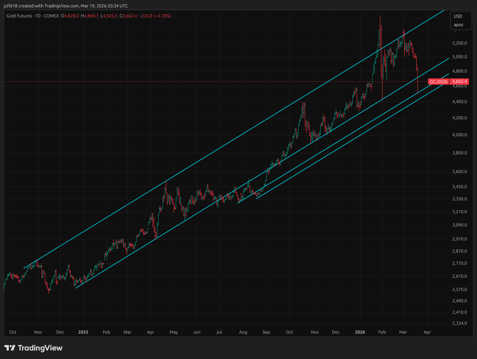Image resolution: width=477 pixels, height=359 pixels.
Task: Click the current price label 4,662.4 on axis
Action: tap(460, 82)
